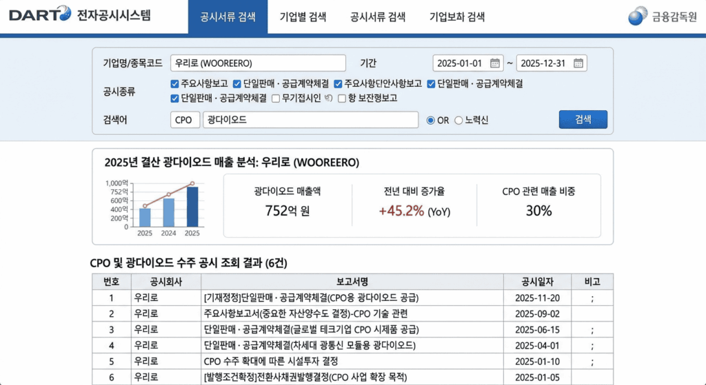Click heading CPO 및 광다이오드 수주 공시 조회 결과 (6건)
The width and height of the screenshot is (706, 385).
tap(189, 262)
